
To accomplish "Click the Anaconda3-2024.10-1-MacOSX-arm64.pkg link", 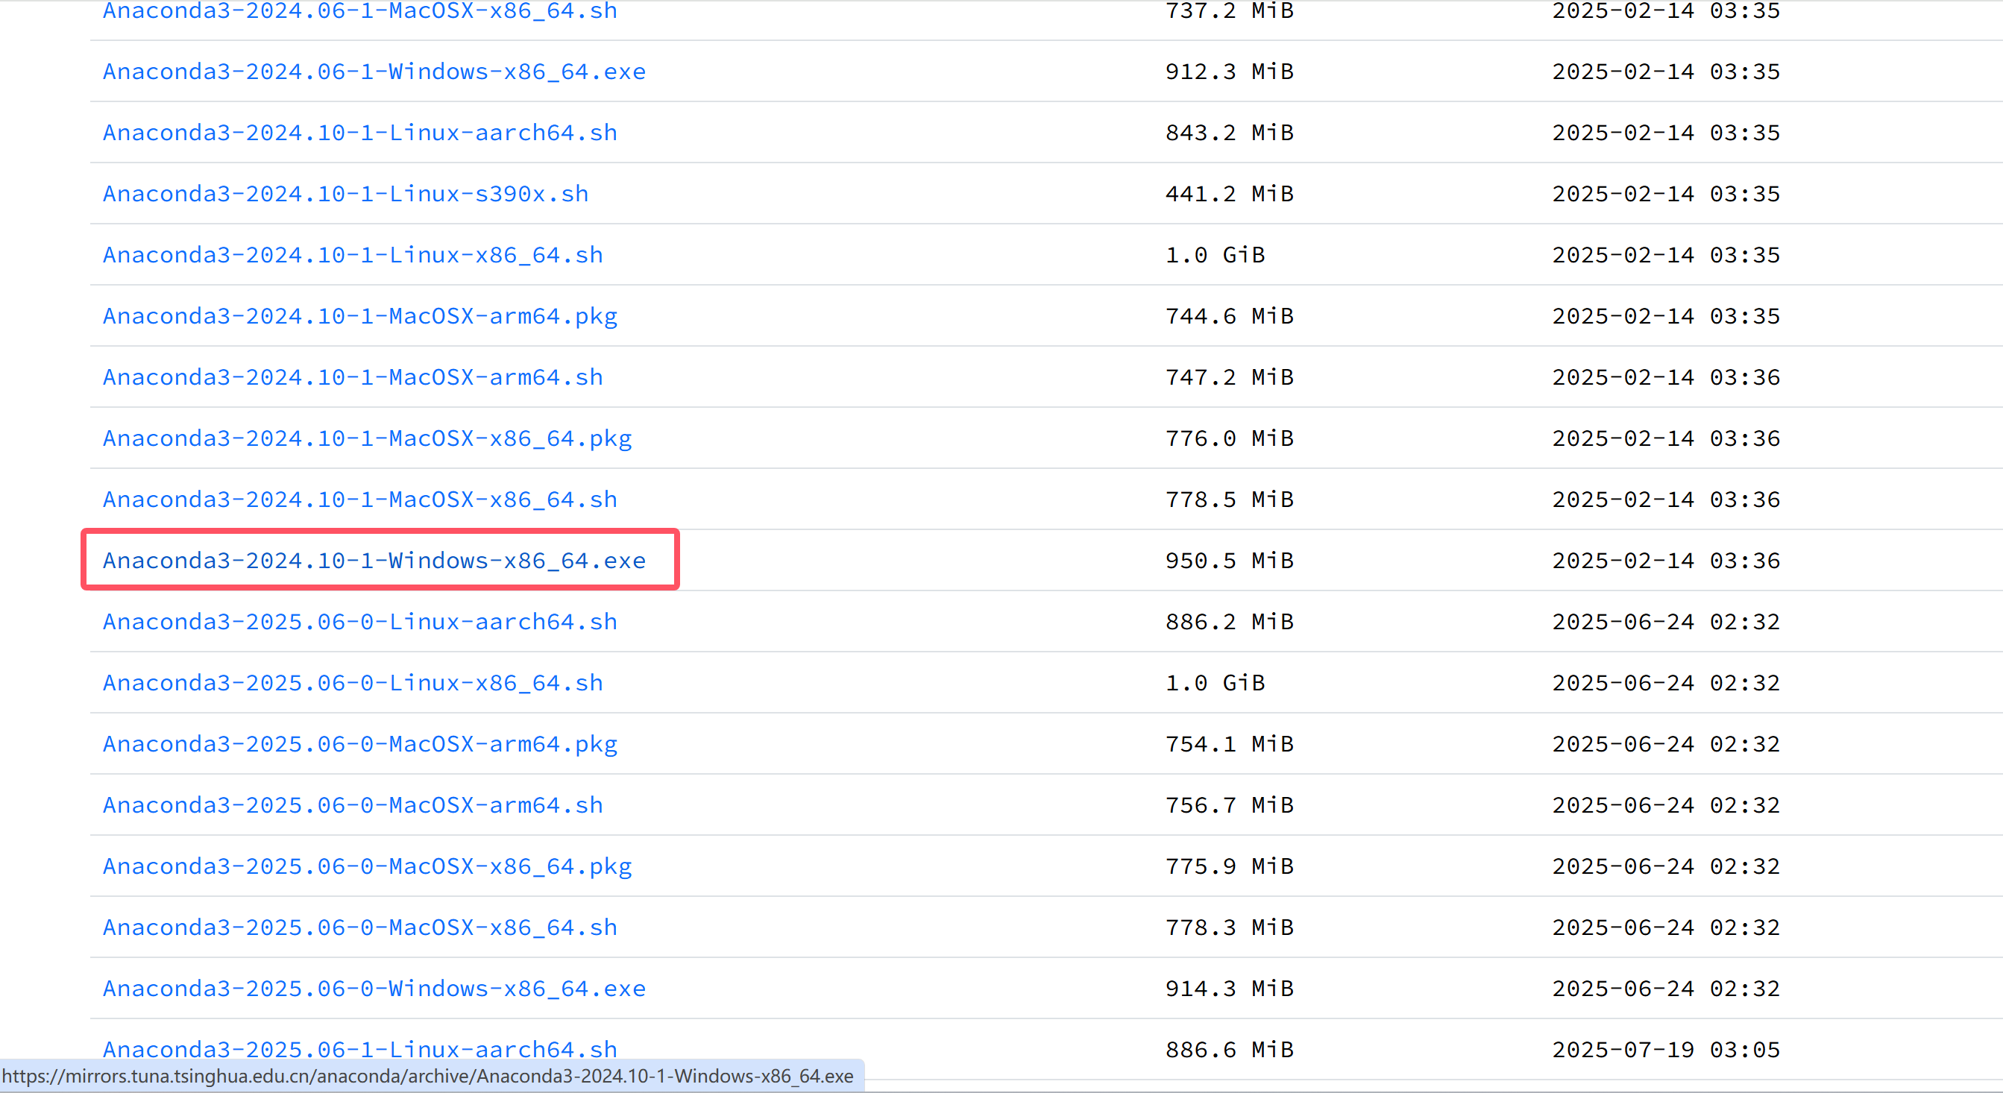I will 359,315.
